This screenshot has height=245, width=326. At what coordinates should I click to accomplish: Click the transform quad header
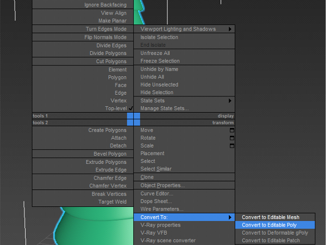pos(184,122)
